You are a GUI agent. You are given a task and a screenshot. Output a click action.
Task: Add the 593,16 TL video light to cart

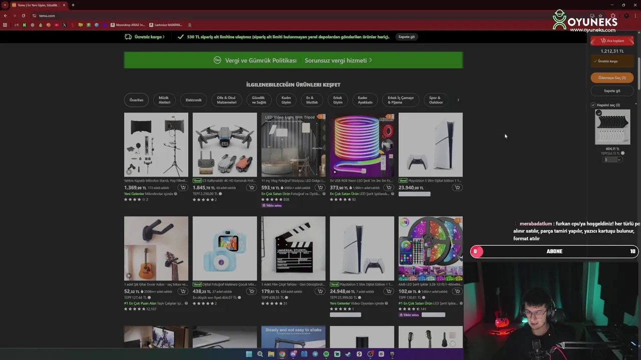coord(320,187)
